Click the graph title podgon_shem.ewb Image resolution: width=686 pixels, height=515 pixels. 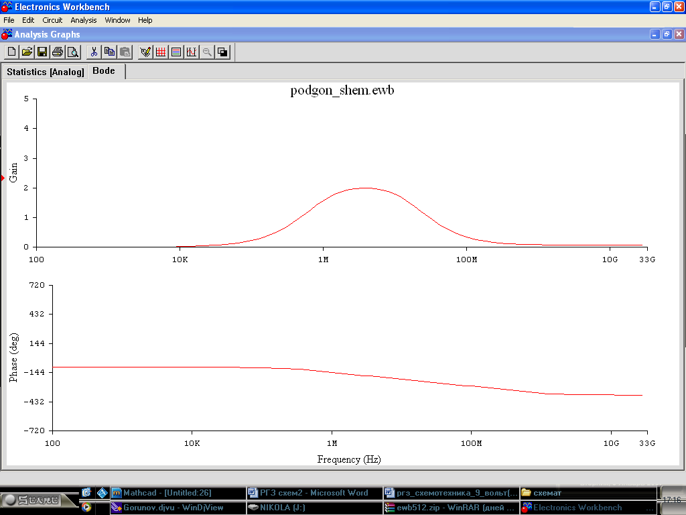pyautogui.click(x=342, y=91)
